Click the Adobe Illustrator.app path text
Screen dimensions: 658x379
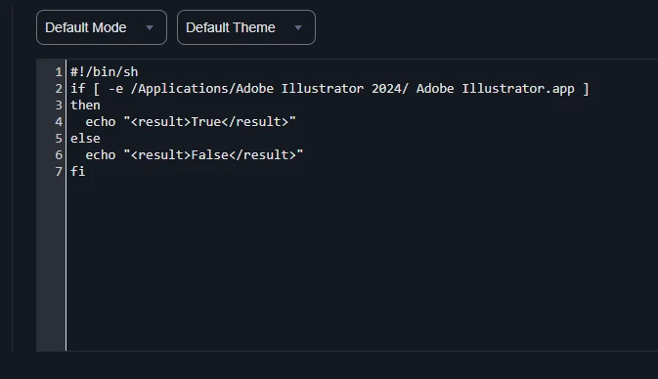point(495,89)
